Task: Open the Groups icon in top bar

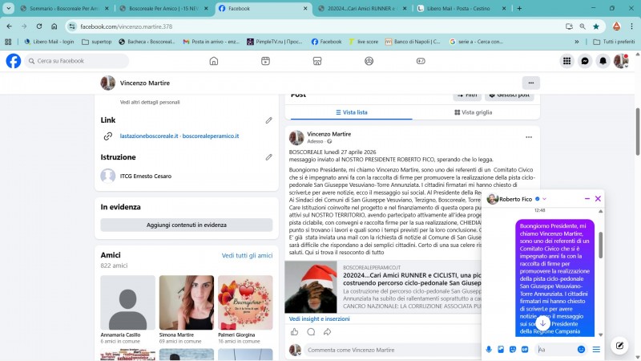Action: (369, 61)
